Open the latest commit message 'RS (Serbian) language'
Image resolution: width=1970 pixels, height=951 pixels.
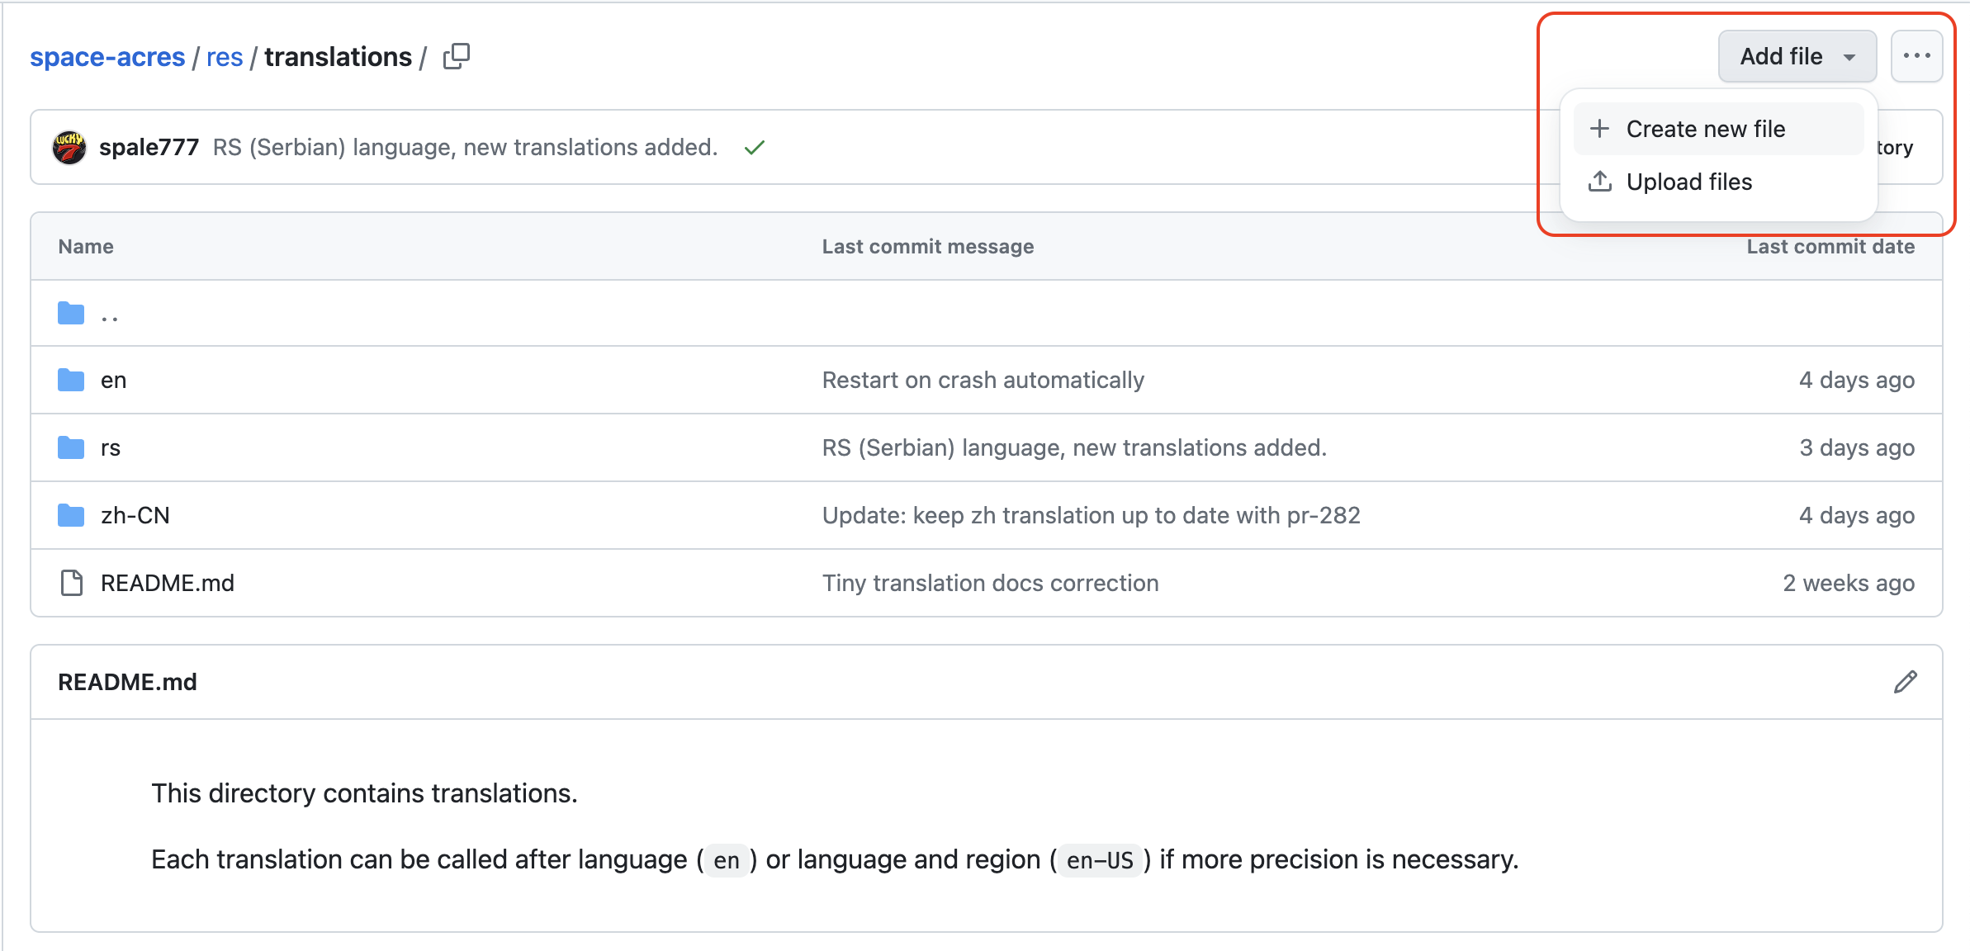click(465, 148)
